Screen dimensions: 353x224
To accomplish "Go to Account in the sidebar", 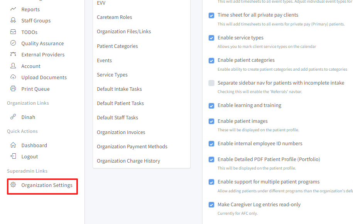I will click(31, 66).
